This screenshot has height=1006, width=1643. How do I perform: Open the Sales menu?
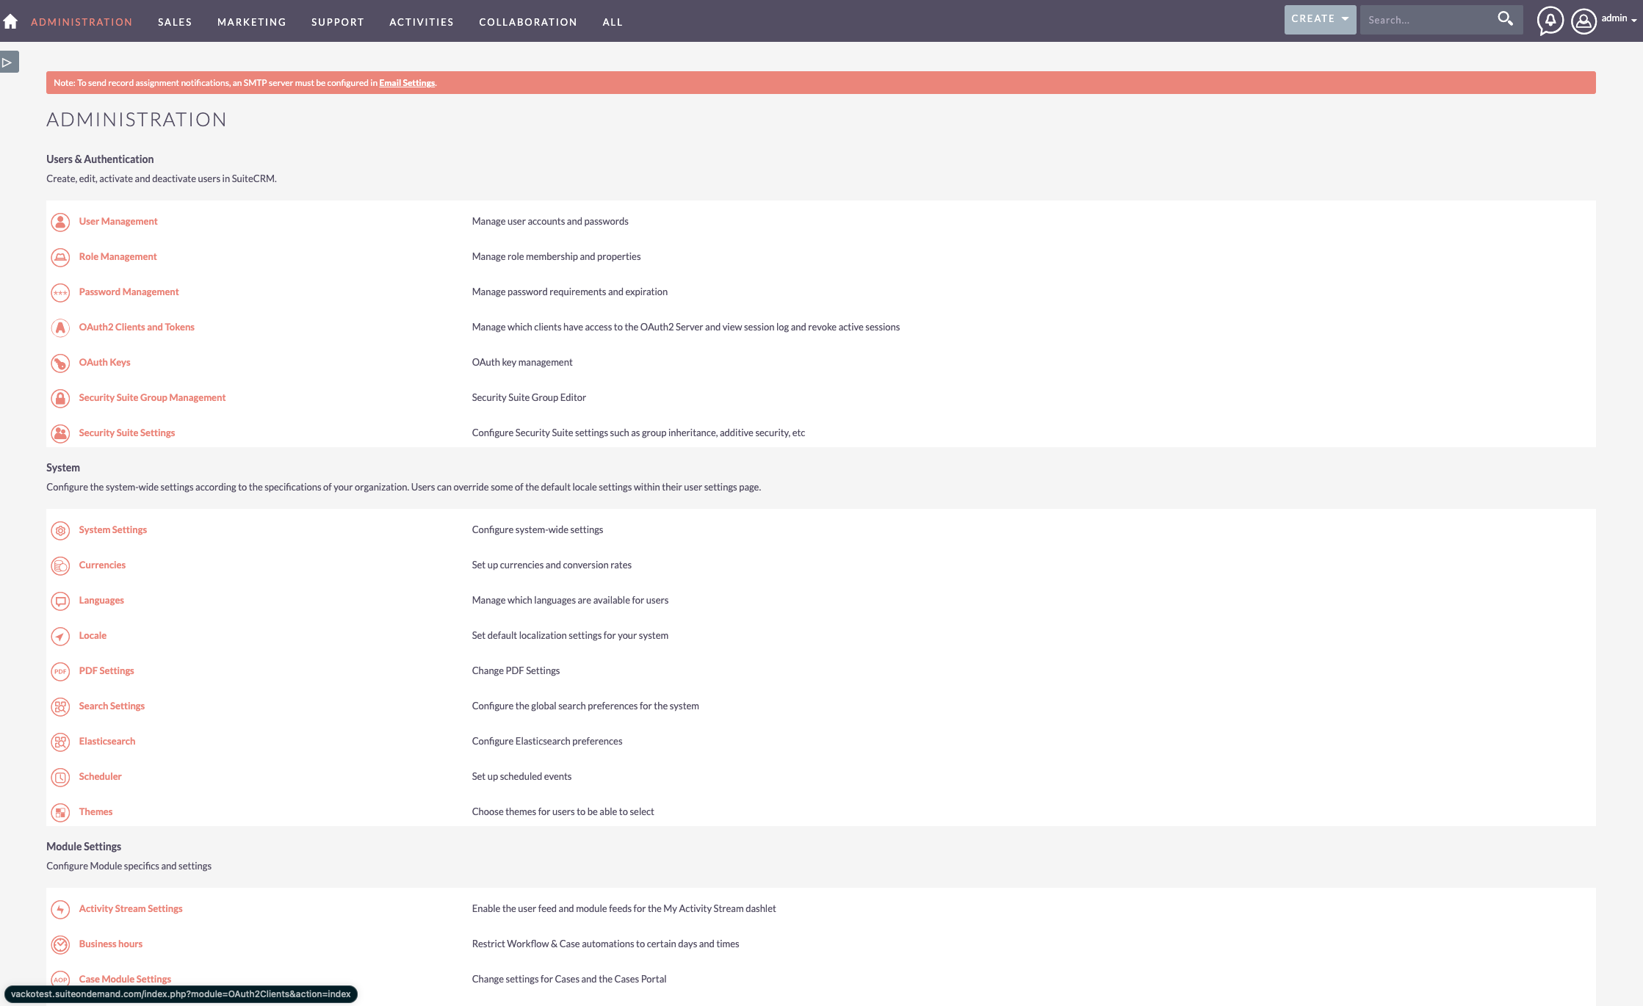pyautogui.click(x=175, y=22)
